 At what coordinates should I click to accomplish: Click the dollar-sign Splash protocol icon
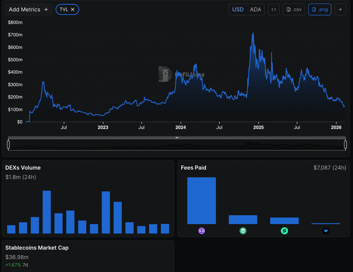click(284, 231)
